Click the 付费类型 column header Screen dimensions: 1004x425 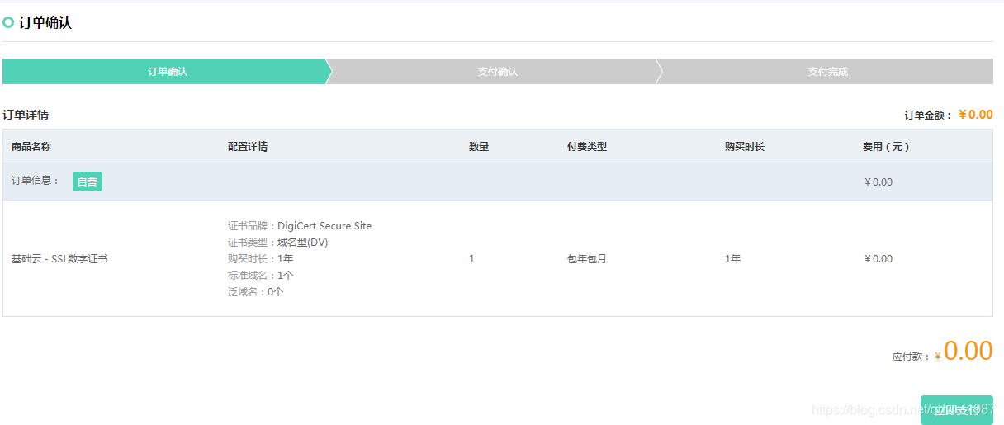587,147
